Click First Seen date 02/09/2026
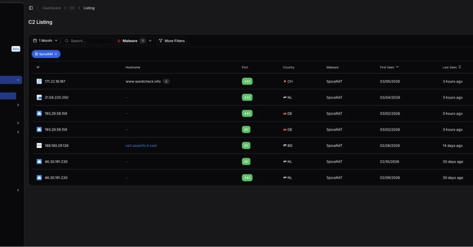The height and width of the screenshot is (247, 473). pyautogui.click(x=390, y=178)
